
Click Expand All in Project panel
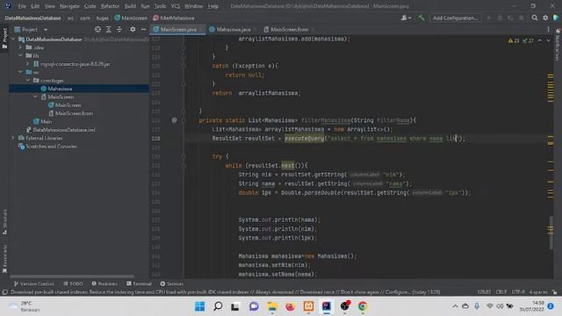click(109, 29)
